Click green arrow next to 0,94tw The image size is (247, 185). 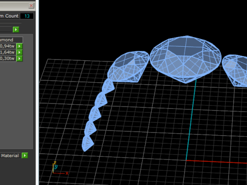20,46
